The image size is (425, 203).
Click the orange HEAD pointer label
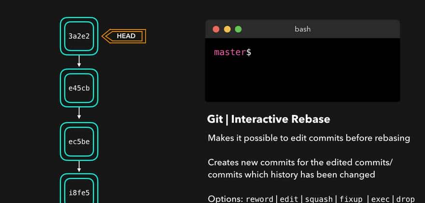(x=126, y=36)
